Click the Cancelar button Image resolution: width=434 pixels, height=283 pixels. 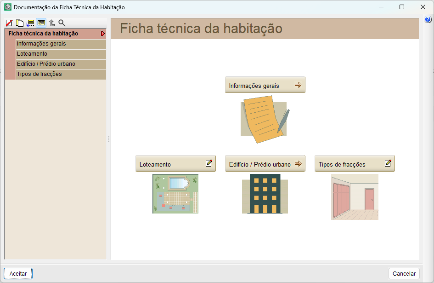[404, 273]
